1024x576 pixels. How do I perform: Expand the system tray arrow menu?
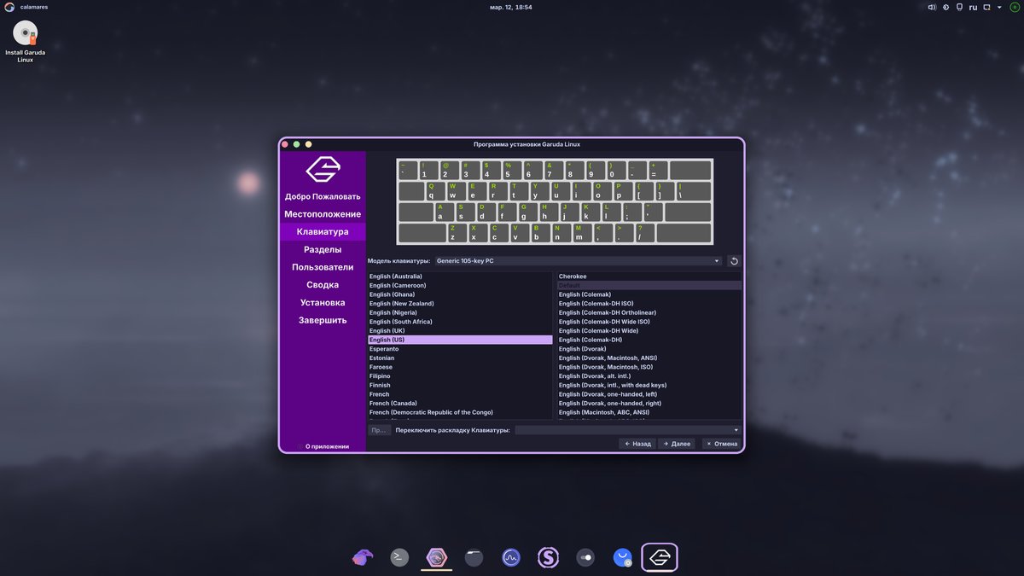click(1001, 7)
